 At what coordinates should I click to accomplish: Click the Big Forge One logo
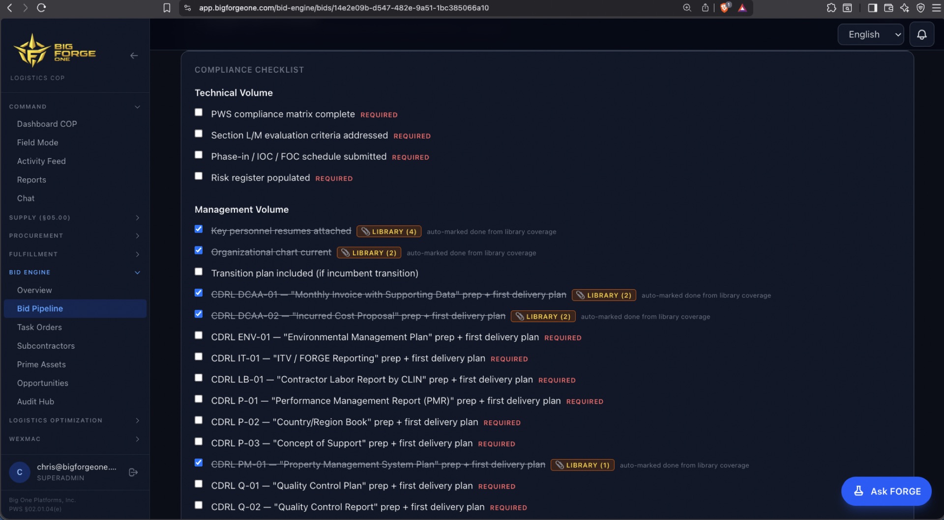[x=55, y=51]
